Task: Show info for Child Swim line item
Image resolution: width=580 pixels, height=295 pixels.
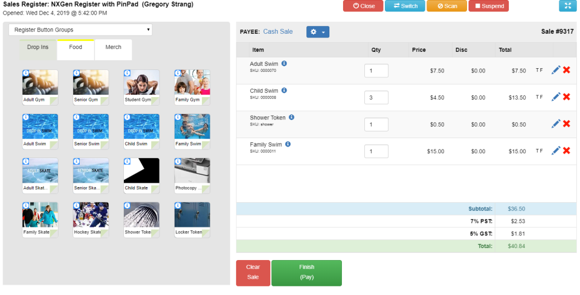Action: click(x=284, y=90)
